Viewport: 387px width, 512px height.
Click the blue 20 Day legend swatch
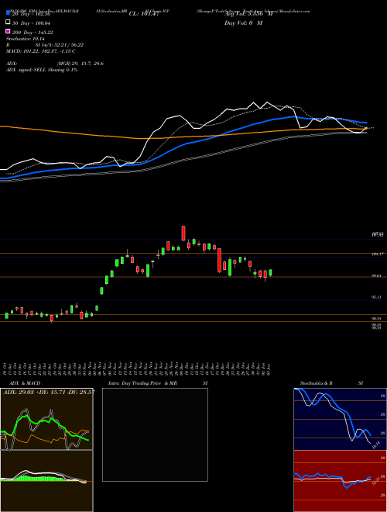click(8, 13)
